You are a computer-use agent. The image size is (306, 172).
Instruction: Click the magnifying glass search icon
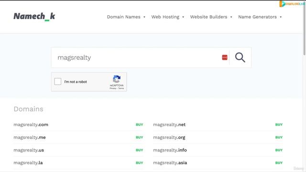[240, 57]
